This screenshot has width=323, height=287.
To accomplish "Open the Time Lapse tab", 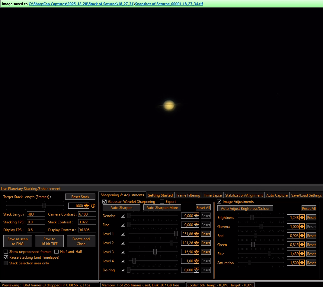I will click(213, 195).
